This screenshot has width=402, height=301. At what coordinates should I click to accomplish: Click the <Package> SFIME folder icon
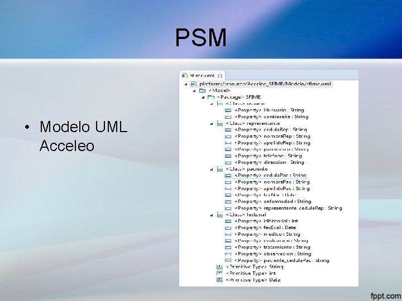pyautogui.click(x=210, y=97)
